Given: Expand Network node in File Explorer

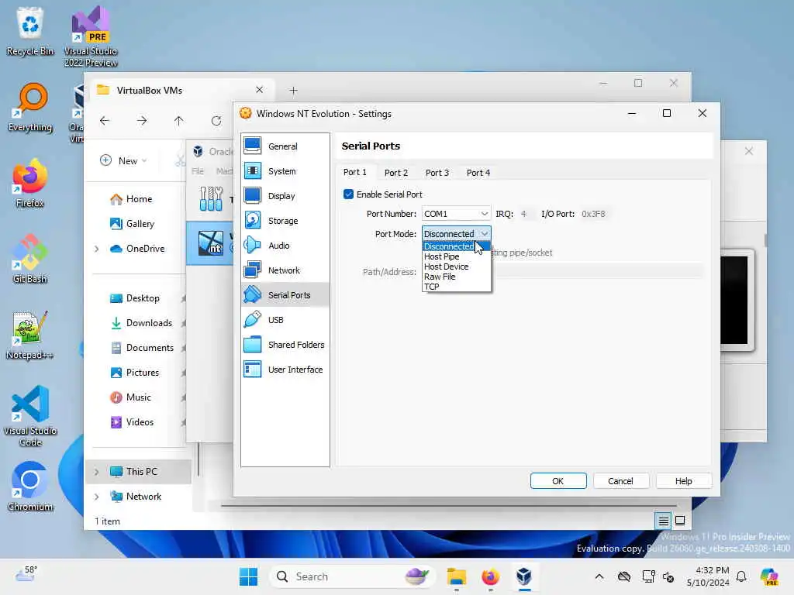Looking at the screenshot, I should tap(96, 497).
